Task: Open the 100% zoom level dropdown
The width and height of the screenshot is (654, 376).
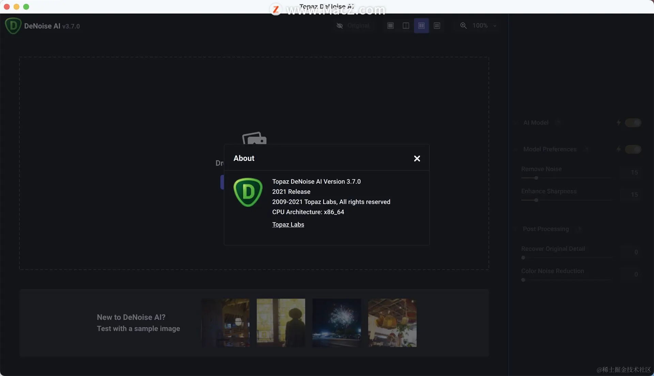Action: pyautogui.click(x=495, y=26)
